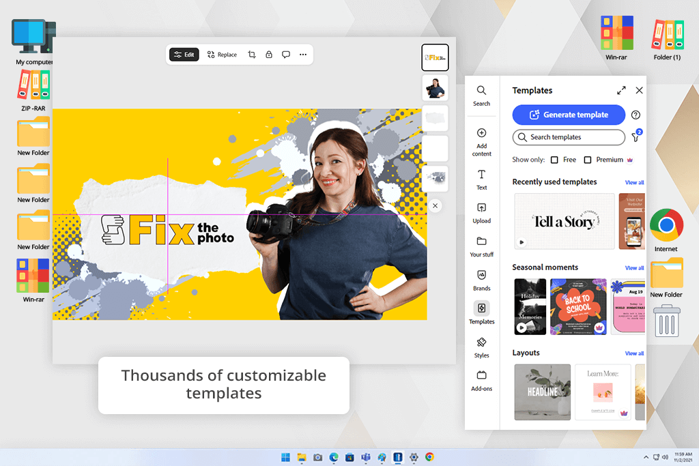Open Microsoft Teams from the taskbar

tap(366, 457)
